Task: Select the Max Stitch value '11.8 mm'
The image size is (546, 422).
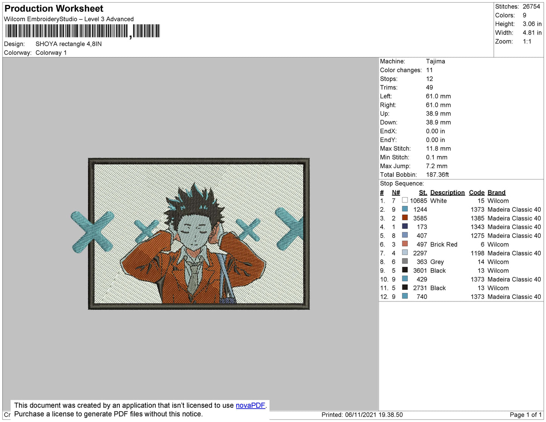Action: 438,148
